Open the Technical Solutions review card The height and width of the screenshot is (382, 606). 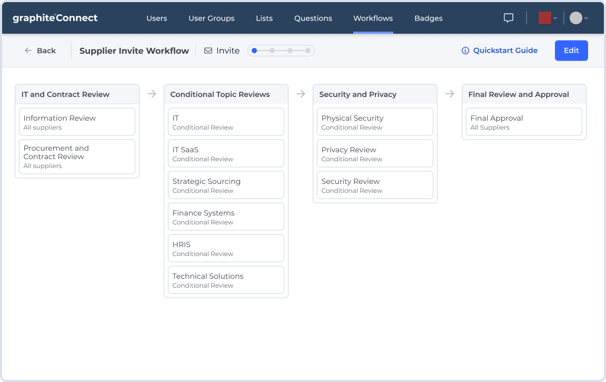(x=226, y=280)
